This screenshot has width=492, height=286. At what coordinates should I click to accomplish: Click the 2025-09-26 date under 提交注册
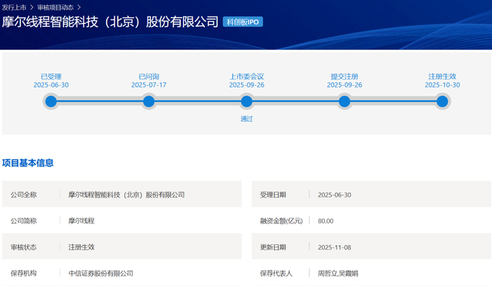[344, 85]
